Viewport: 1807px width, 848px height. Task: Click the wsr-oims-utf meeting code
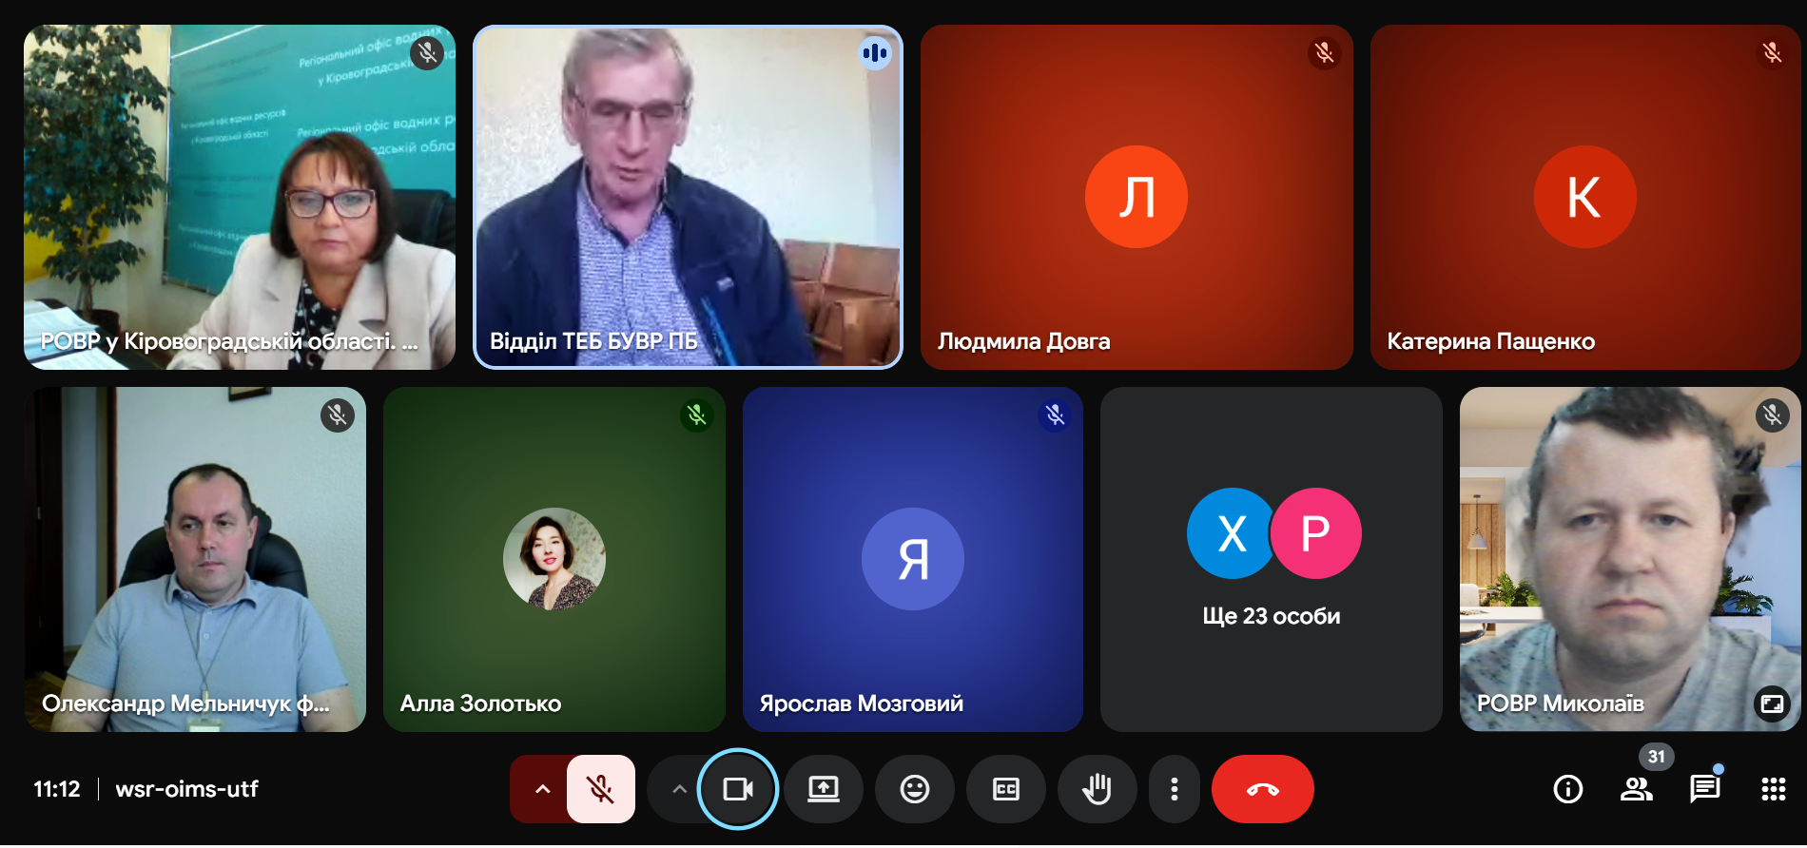[186, 789]
